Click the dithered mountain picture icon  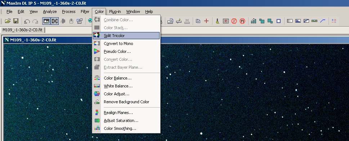pyautogui.click(x=306, y=21)
